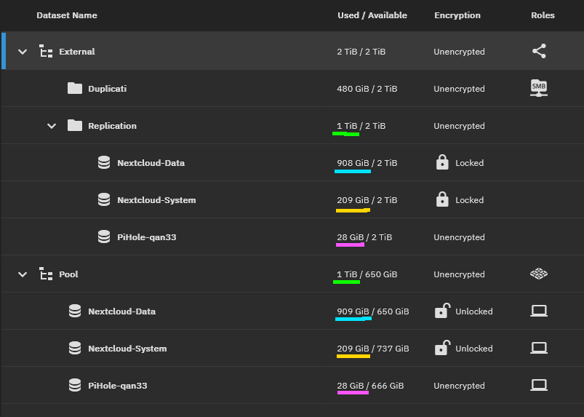Click the '480 GiB / 2 TiB' value

pos(367,89)
